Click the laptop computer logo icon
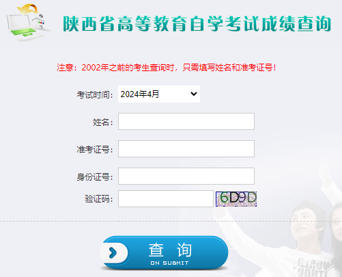The height and width of the screenshot is (277, 342). point(22,27)
